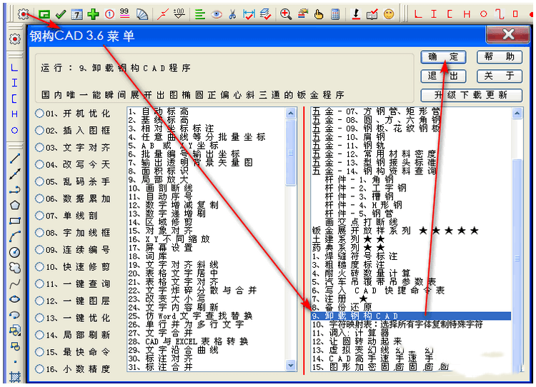This screenshot has width=536, height=387.
Task: Click the 退出 exit button
Action: click(x=443, y=76)
